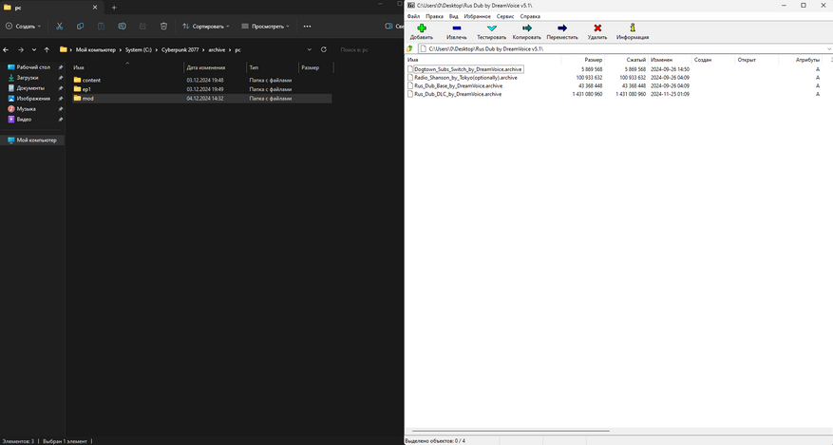Click the 7-Zip Delete (Удалить) icon
Screen dimensions: 833x445
coord(597,28)
